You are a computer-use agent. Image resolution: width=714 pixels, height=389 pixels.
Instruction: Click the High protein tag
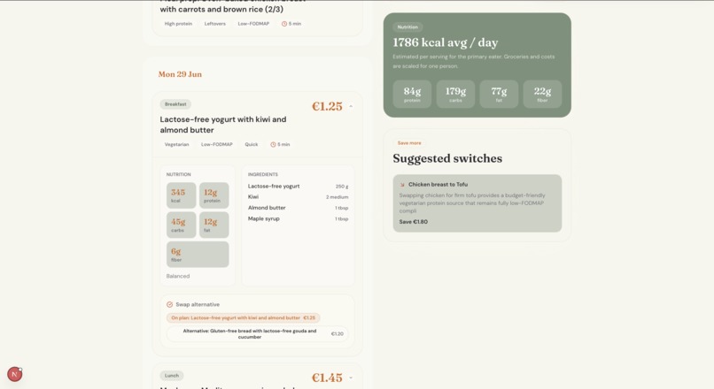coord(178,24)
